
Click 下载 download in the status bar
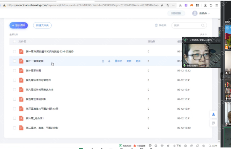pos(177,146)
